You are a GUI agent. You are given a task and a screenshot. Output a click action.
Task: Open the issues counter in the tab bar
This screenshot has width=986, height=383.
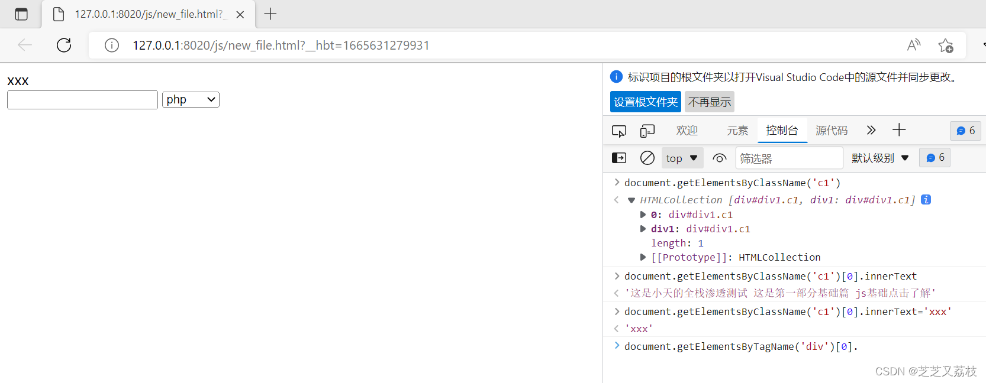965,131
